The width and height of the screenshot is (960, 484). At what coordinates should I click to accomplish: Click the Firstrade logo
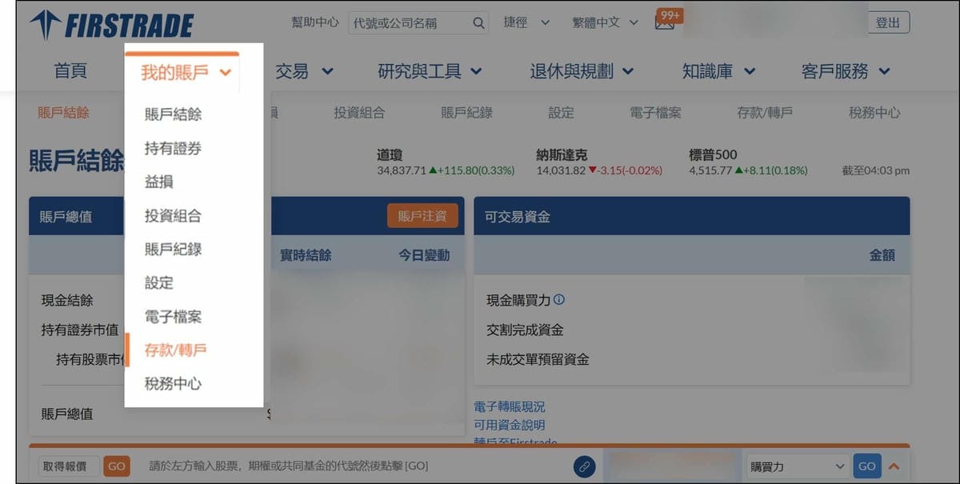tap(112, 24)
